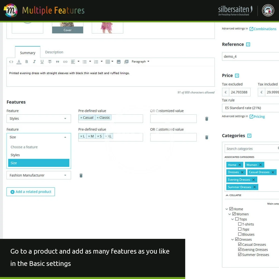Apply underline formatting in the editor toolbar

[42, 62]
